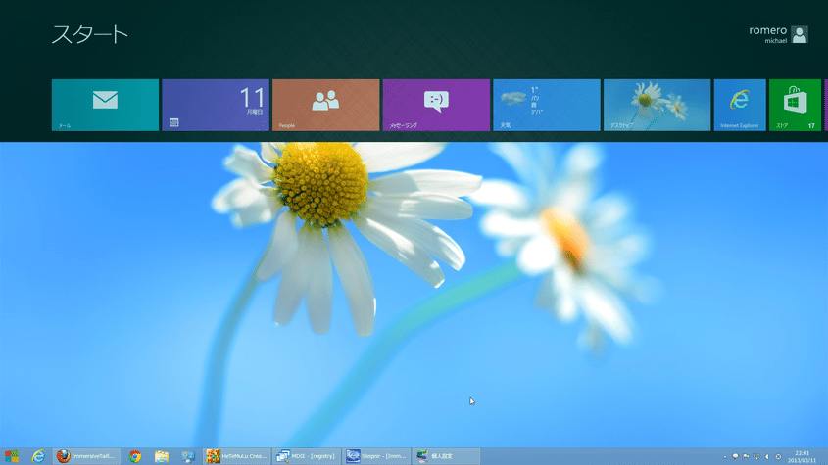Launch Internet Explorer from the taskbar
Image resolution: width=828 pixels, height=465 pixels.
click(38, 456)
